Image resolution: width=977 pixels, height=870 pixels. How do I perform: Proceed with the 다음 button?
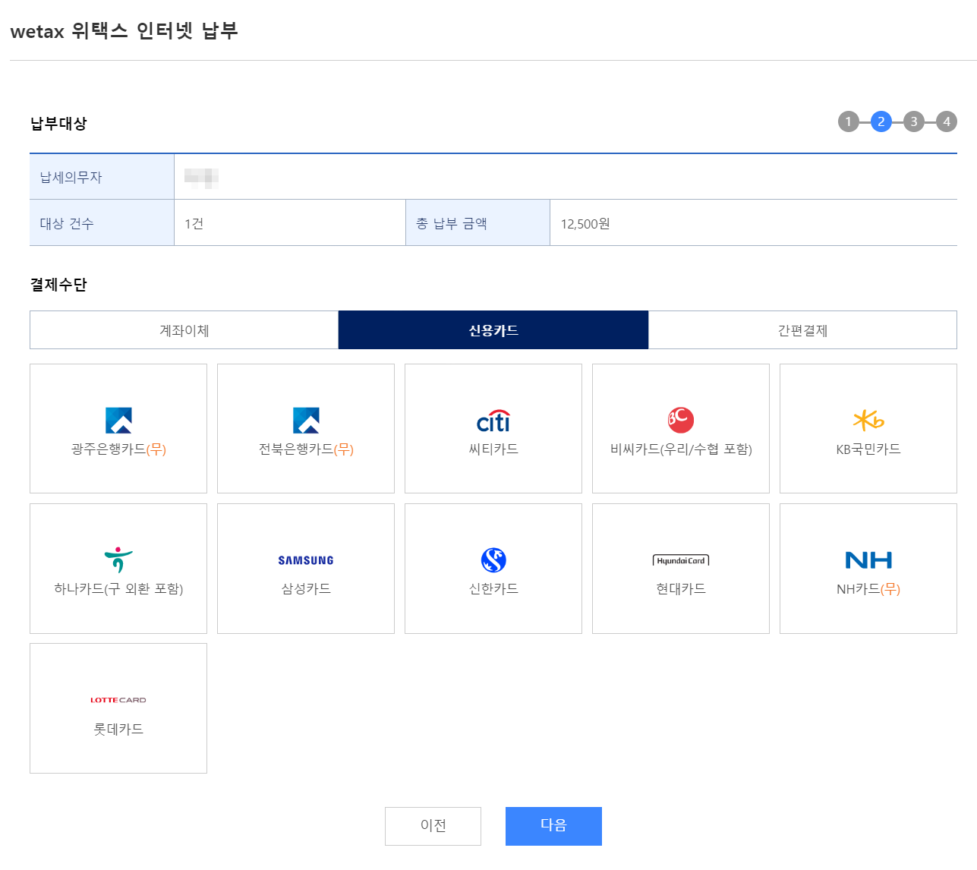click(x=553, y=826)
